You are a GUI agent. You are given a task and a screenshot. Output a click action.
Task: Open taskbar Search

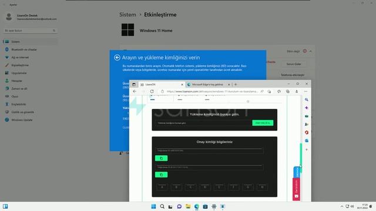pyautogui.click(x=162, y=206)
